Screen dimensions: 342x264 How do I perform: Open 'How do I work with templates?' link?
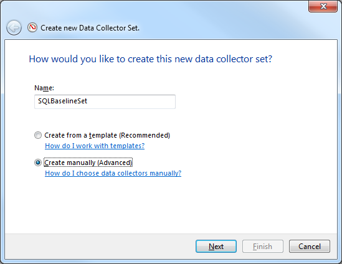click(x=95, y=146)
